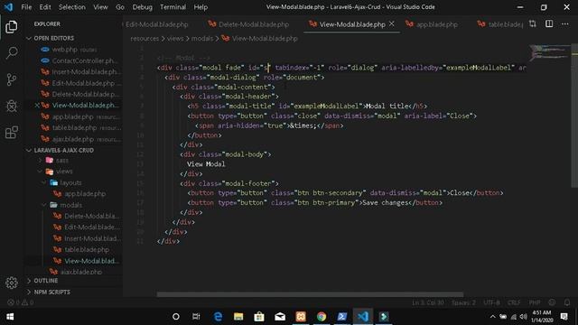Change encoding UTF-8 in status bar

tap(491, 302)
